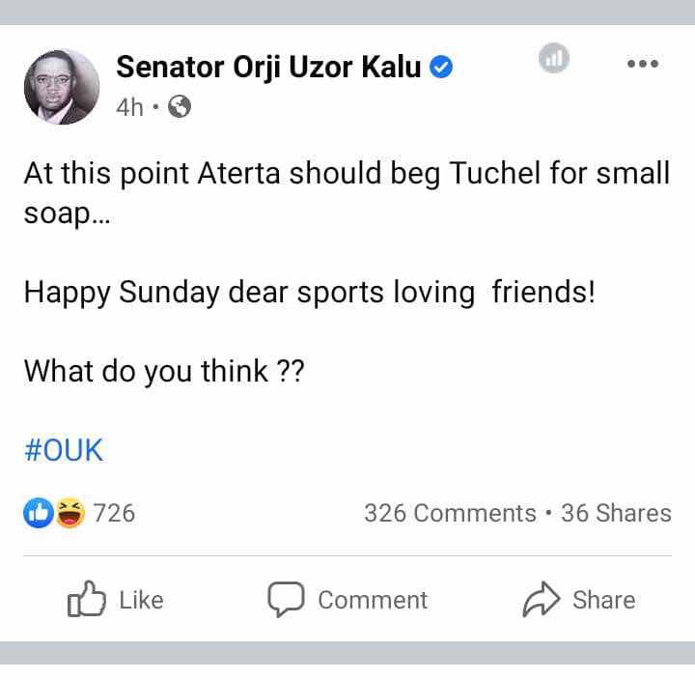Screen dimensions: 695x680
Task: Open Senator Orji Uzor Kalu's profile picture
Action: [x=62, y=87]
